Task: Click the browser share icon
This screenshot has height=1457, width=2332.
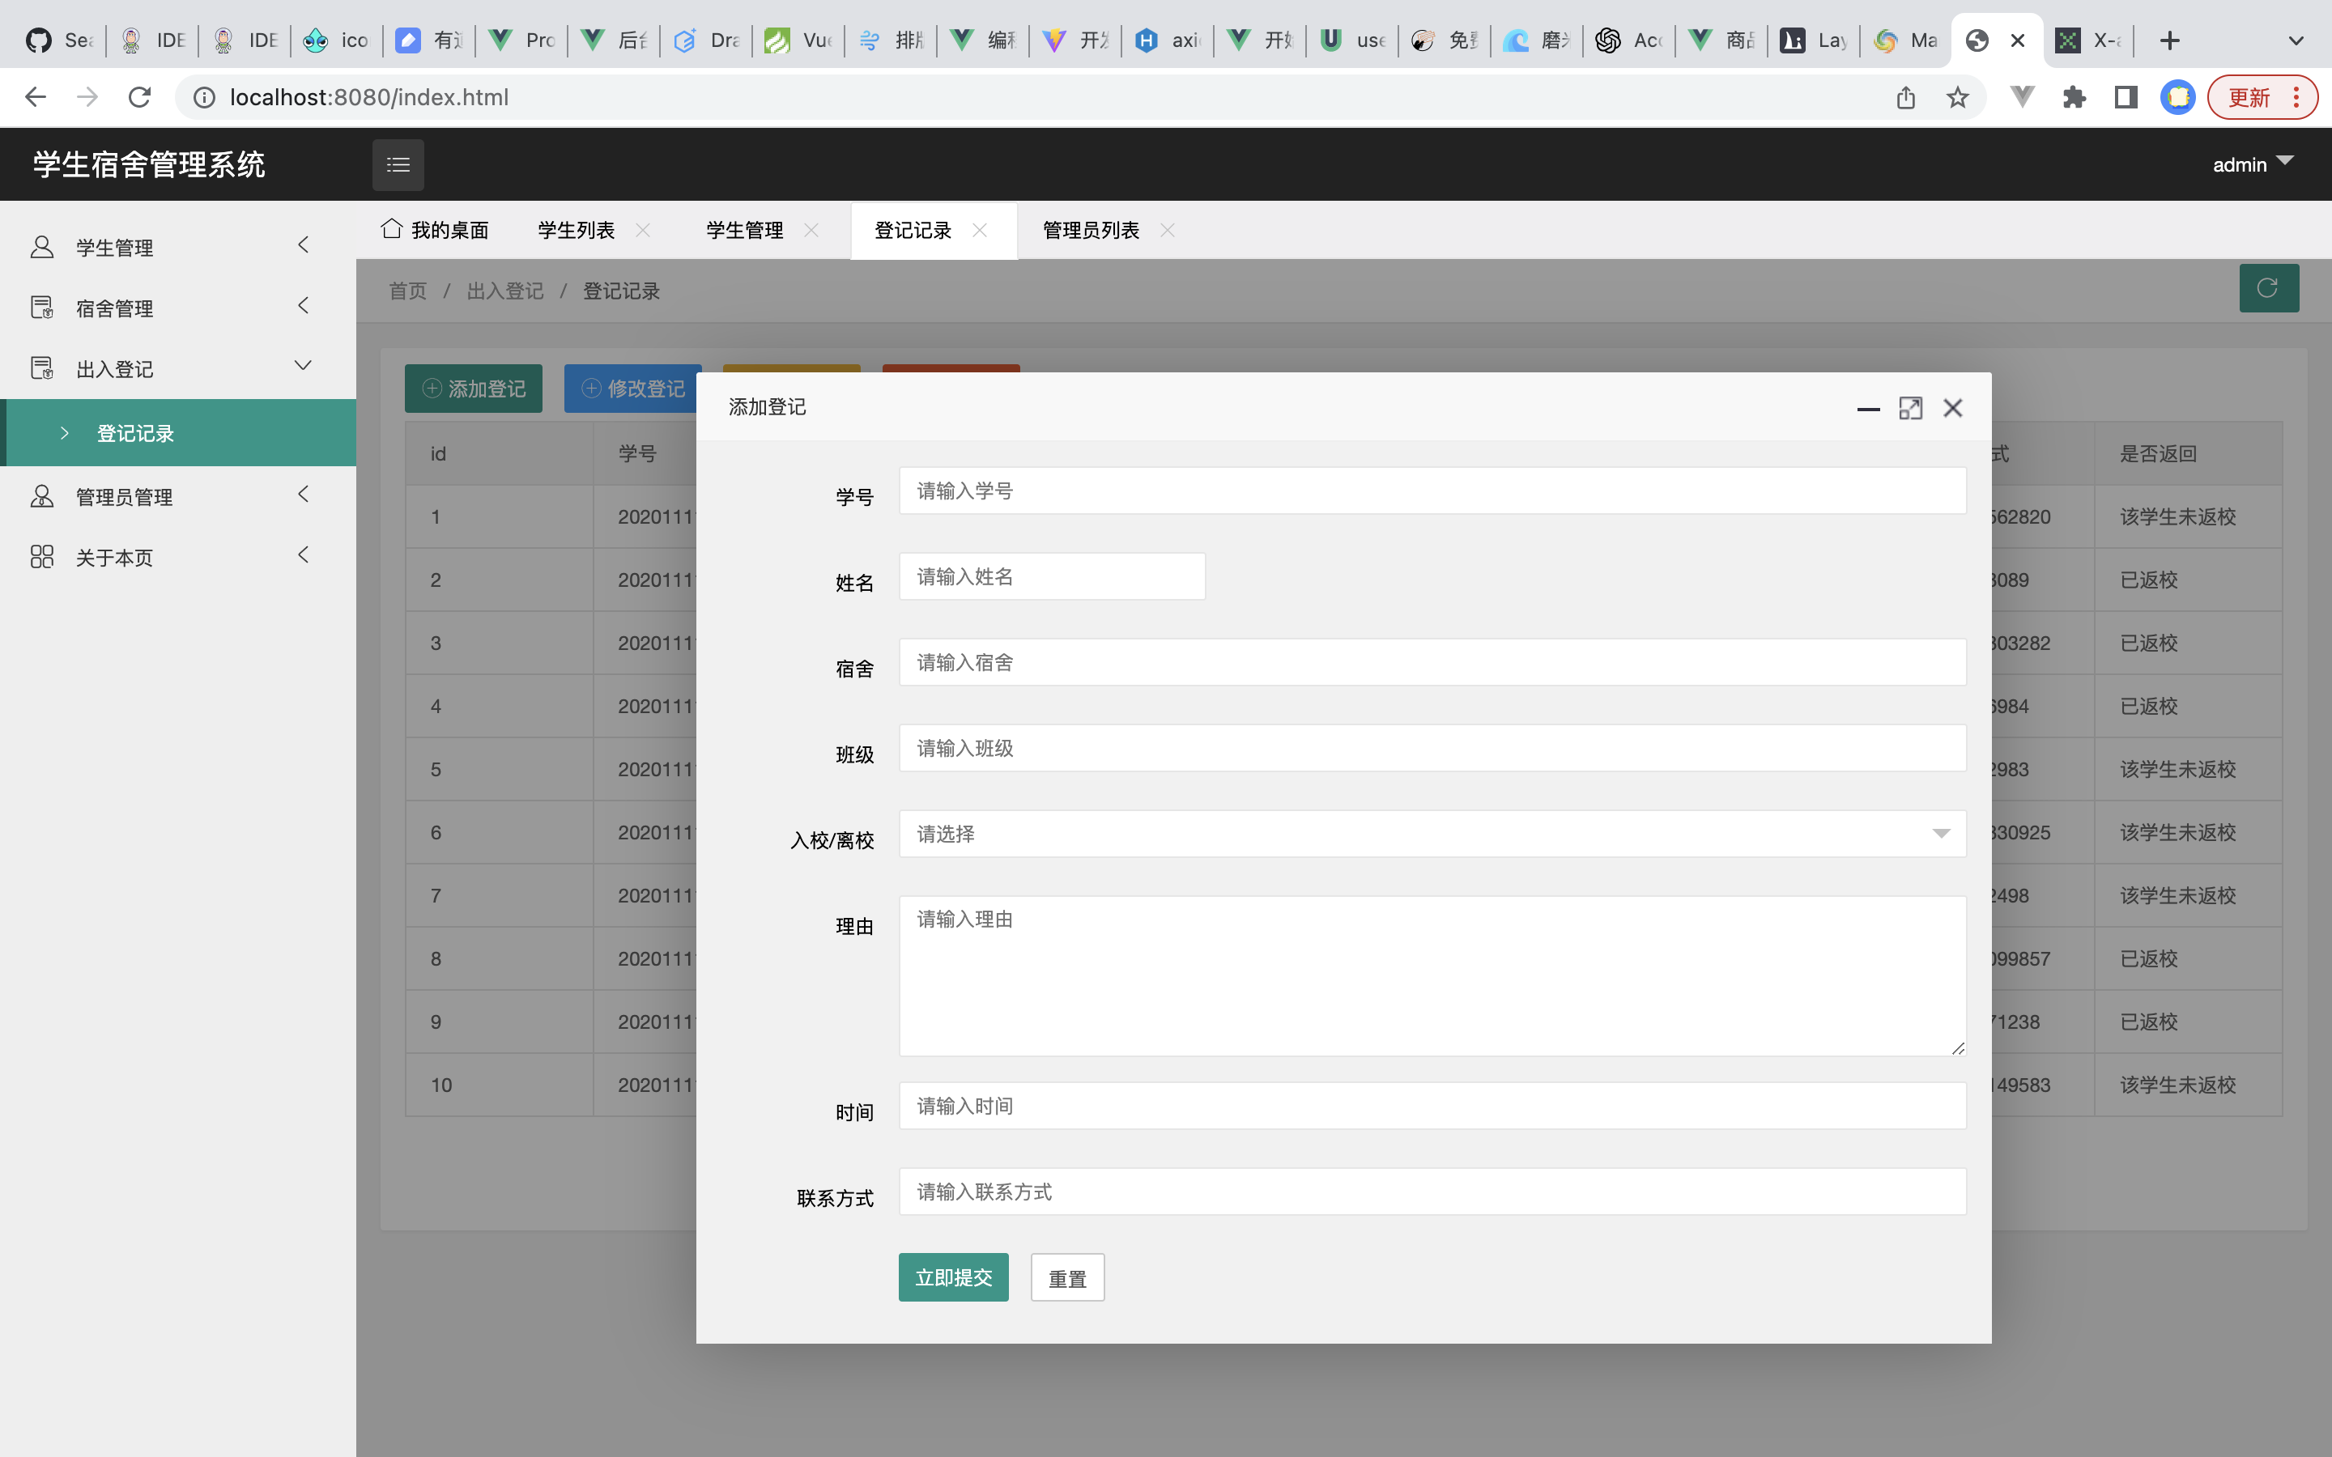Action: click(1905, 97)
